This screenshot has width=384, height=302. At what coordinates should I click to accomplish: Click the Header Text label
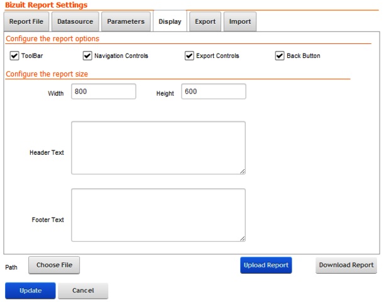(x=47, y=152)
